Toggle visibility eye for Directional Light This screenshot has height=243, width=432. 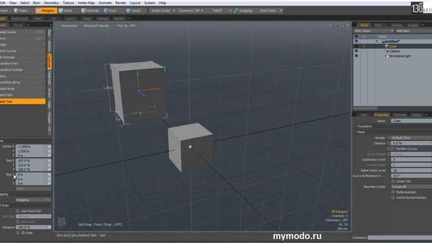(356, 56)
